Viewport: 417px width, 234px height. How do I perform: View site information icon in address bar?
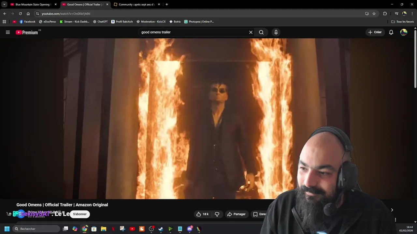click(37, 14)
